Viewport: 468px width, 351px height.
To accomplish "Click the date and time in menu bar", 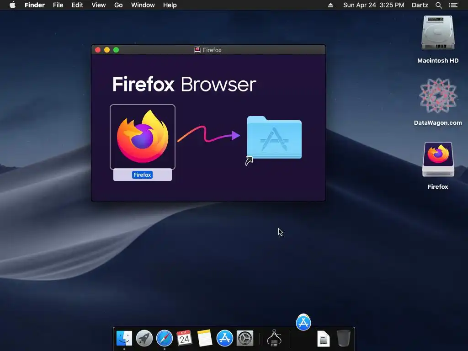I will click(x=374, y=5).
